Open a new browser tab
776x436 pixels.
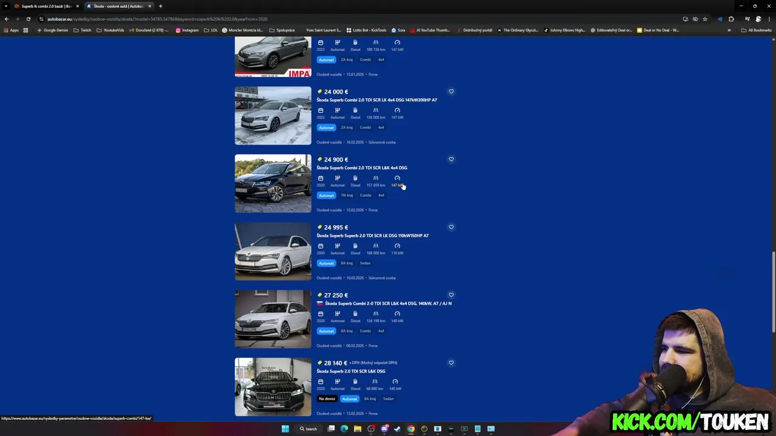pyautogui.click(x=161, y=6)
